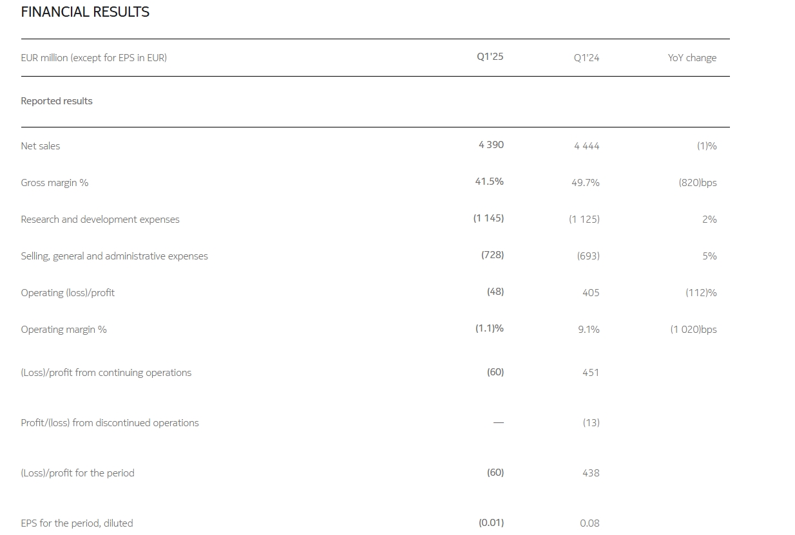Click the Operating (loss)/profit row label

click(68, 293)
